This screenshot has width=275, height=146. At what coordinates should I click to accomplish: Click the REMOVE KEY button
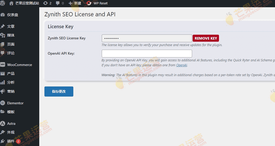(x=206, y=38)
